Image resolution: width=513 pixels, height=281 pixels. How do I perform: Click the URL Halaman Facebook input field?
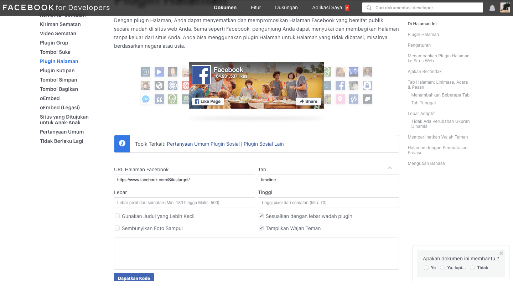[185, 180]
